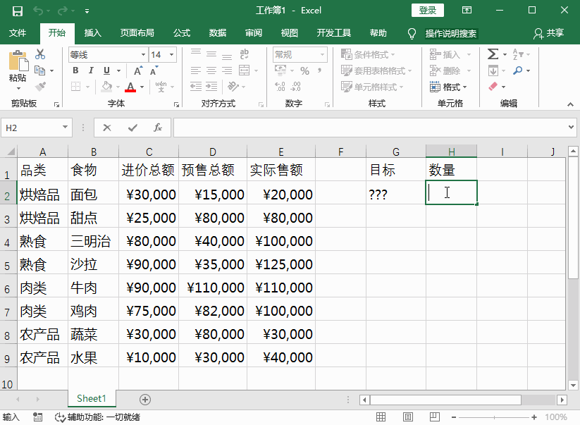The image size is (580, 425).
Task: Click the Sign in button
Action: [x=427, y=11]
